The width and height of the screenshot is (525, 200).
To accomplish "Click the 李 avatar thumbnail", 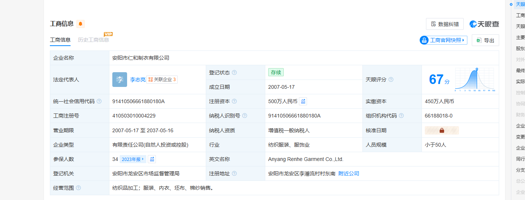I will click(120, 80).
